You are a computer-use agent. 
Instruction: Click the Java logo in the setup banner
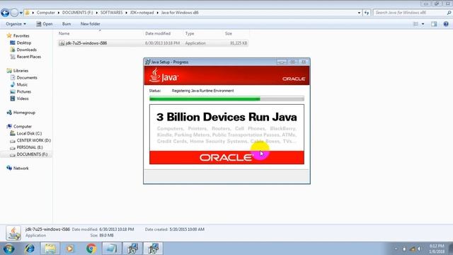click(x=164, y=75)
